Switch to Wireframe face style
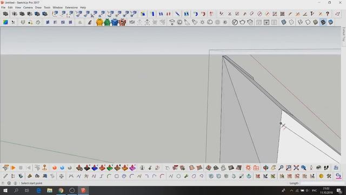 301,22
